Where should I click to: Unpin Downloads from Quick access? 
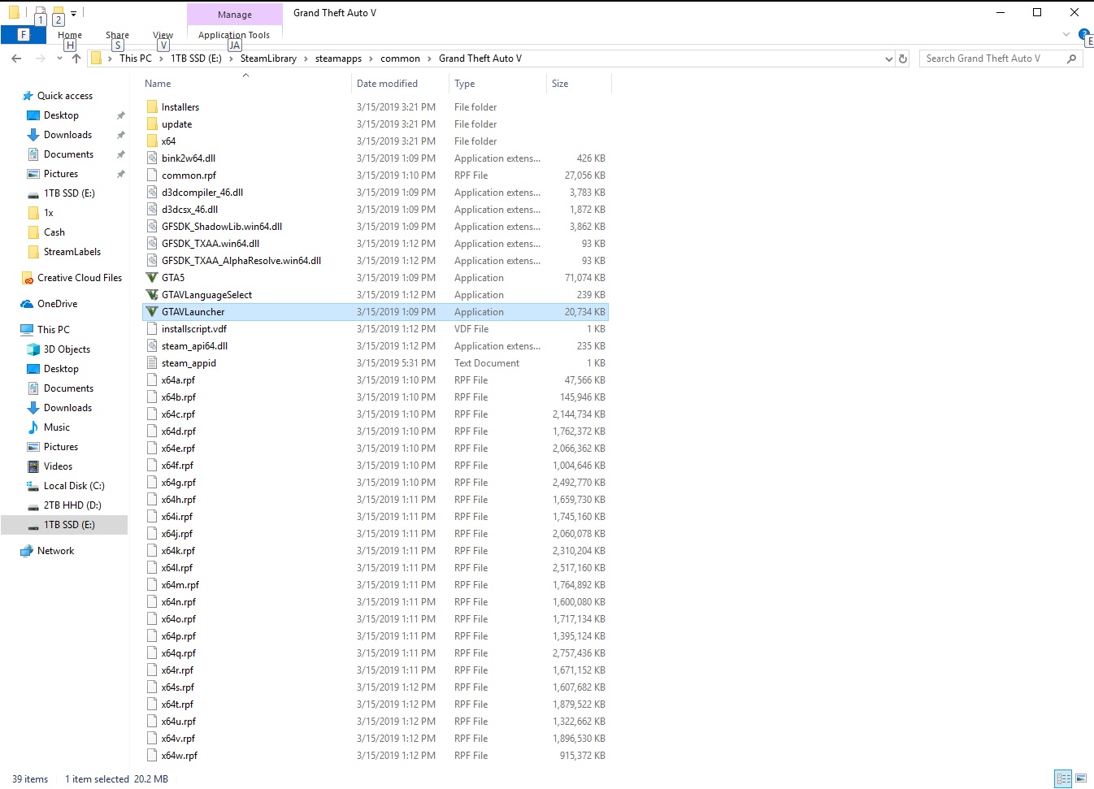coord(121,135)
